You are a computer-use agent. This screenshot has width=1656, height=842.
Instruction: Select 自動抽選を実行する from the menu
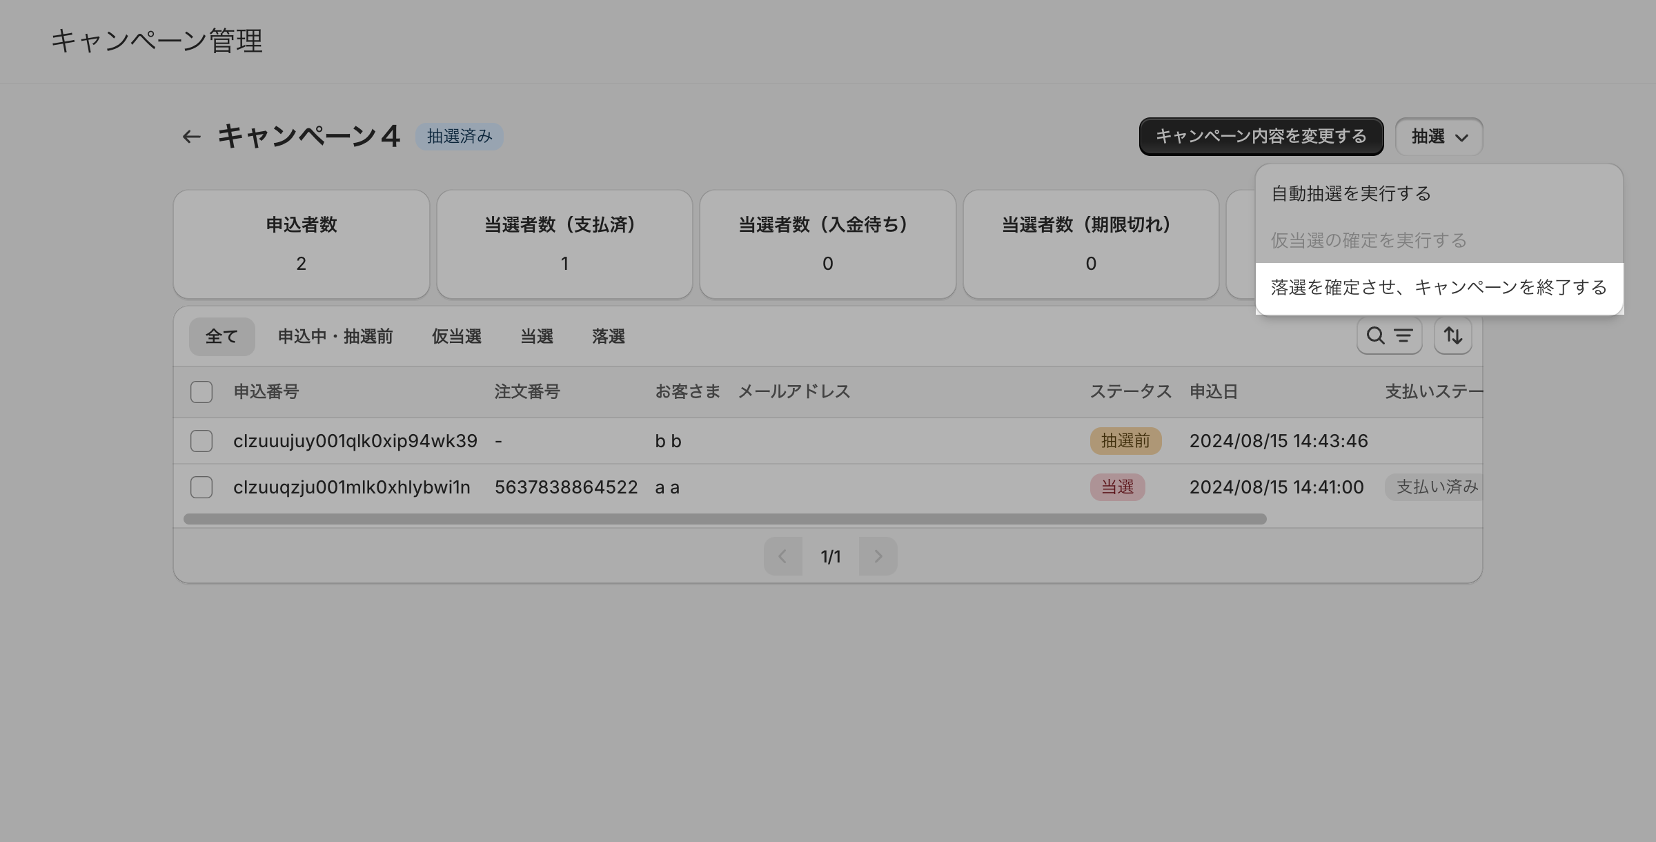click(x=1351, y=194)
